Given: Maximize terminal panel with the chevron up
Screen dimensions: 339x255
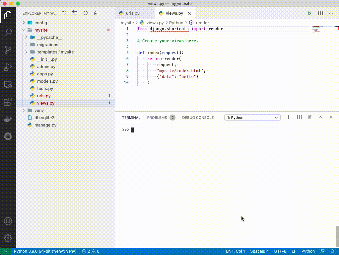Looking at the screenshot, I should [320, 117].
